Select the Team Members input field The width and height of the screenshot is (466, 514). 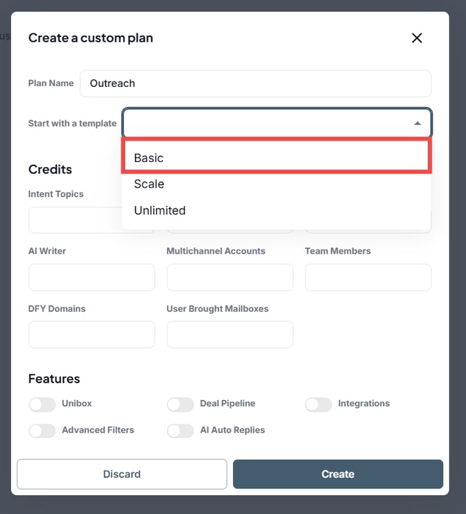(x=368, y=277)
